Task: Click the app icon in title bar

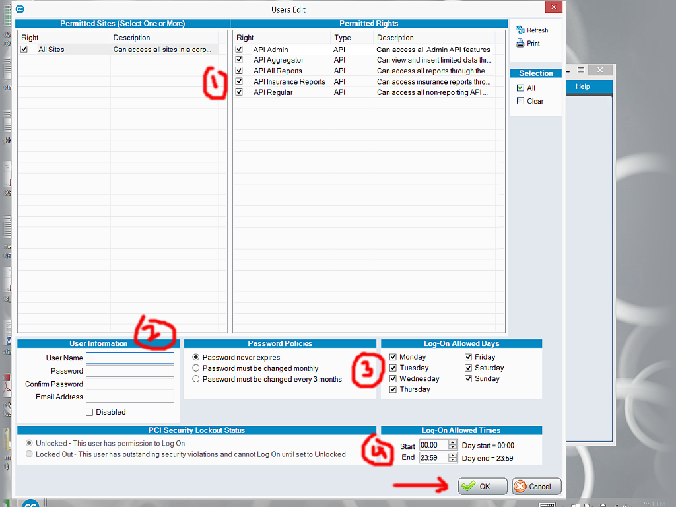Action: [x=20, y=9]
